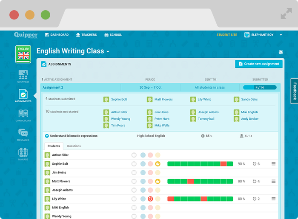
Task: Click the retry count icon for Matt Flowers
Action: point(254,182)
